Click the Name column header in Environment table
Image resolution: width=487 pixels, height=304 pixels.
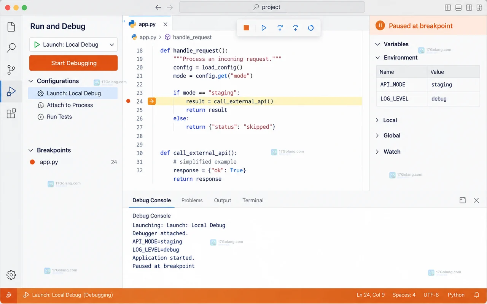coord(402,72)
